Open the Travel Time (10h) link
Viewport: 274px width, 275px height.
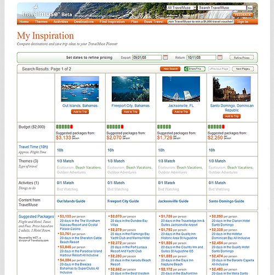pyautogui.click(x=33, y=147)
